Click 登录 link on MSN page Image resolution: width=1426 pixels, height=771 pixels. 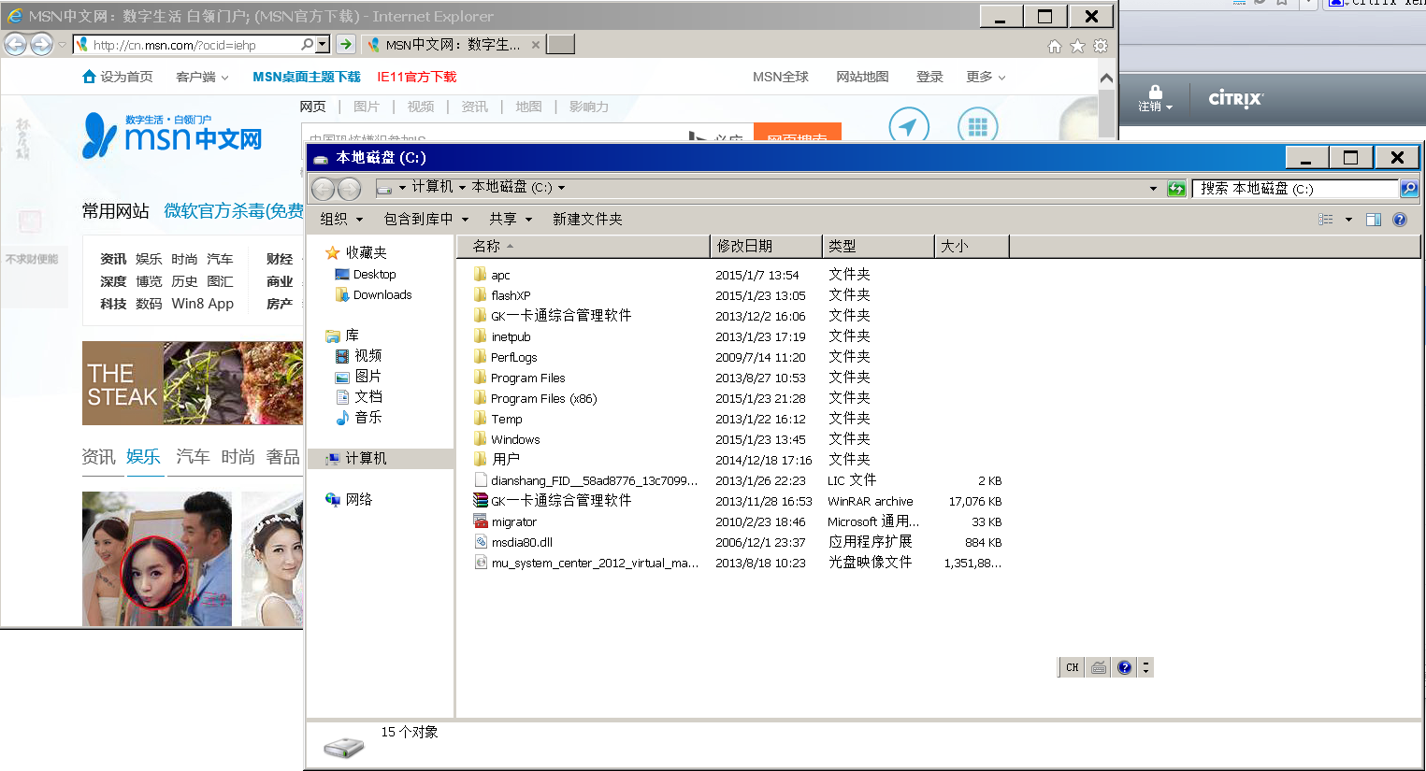tap(929, 77)
